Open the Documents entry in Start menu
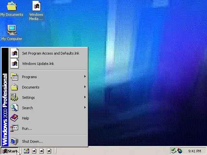207x155 pixels. click(x=48, y=87)
